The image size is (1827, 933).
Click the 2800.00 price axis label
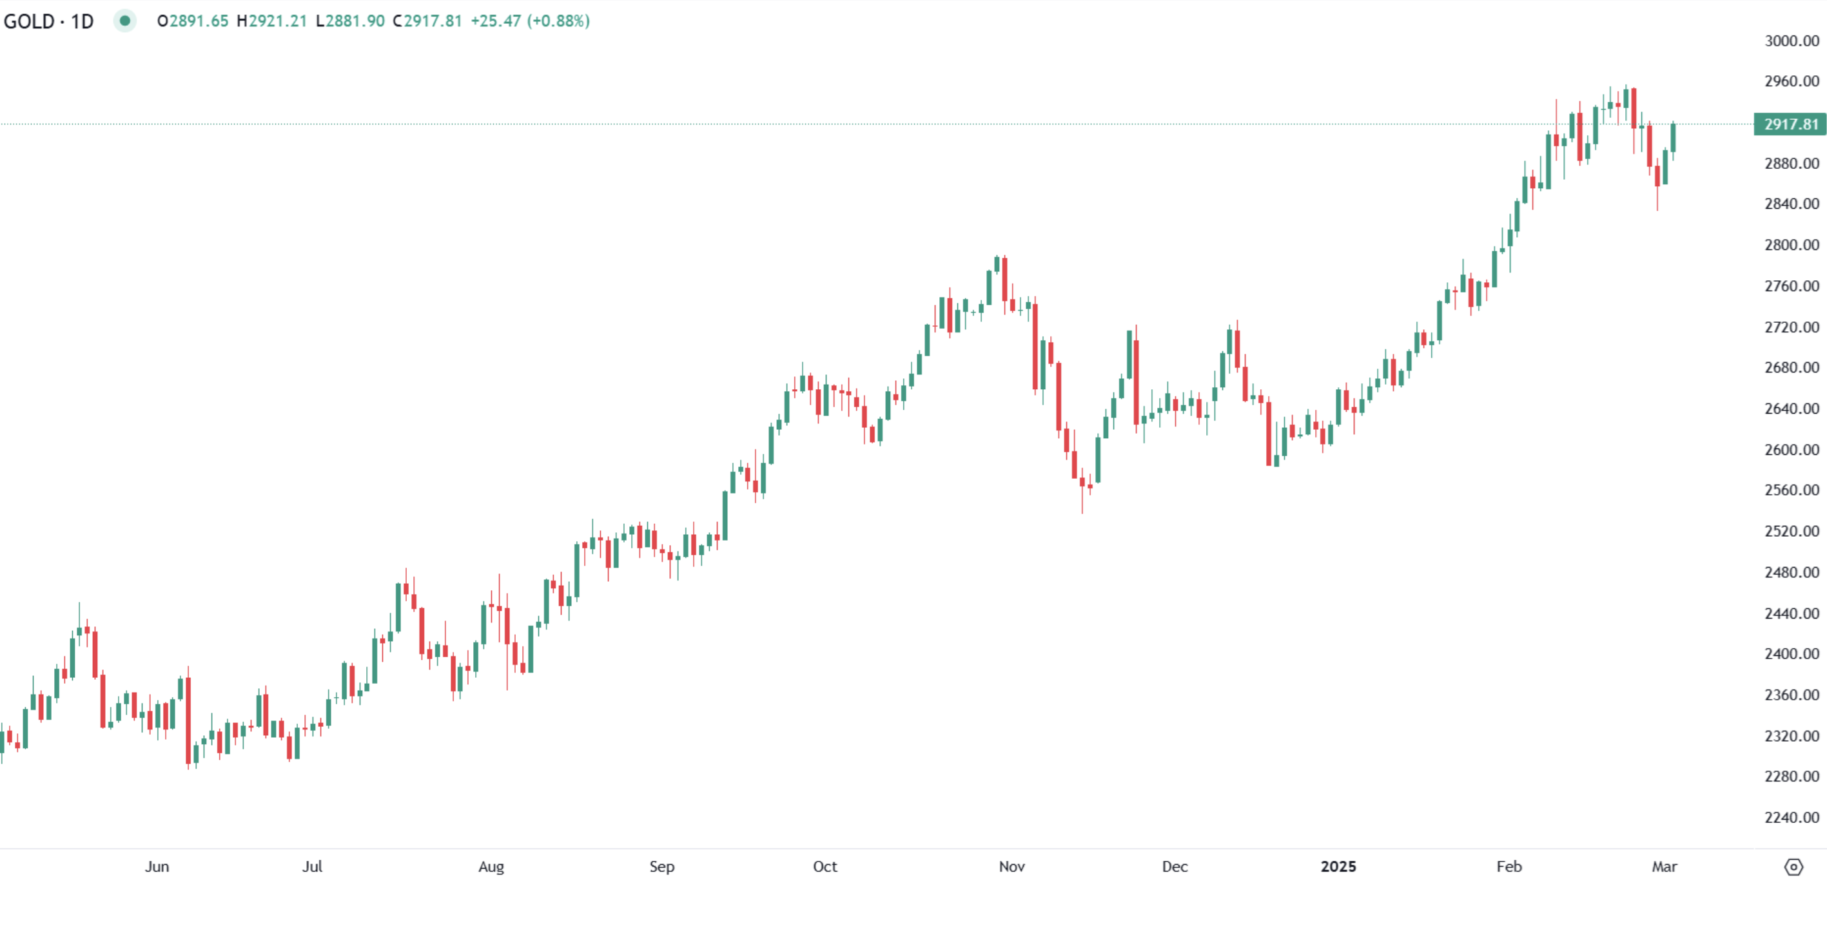pyautogui.click(x=1792, y=245)
